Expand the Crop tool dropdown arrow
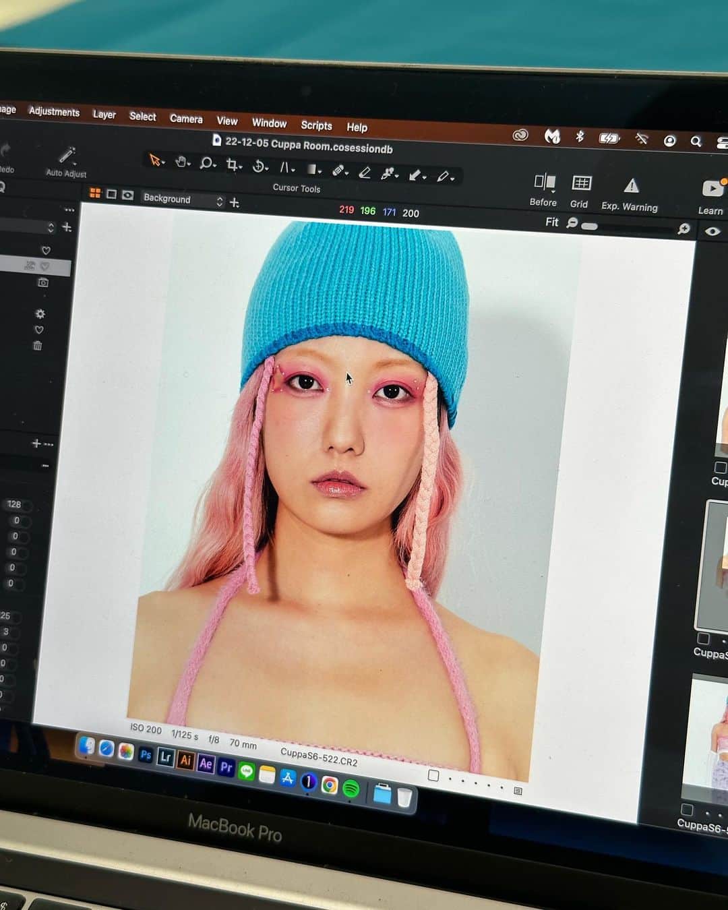Image resolution: width=728 pixels, height=910 pixels. click(x=241, y=167)
